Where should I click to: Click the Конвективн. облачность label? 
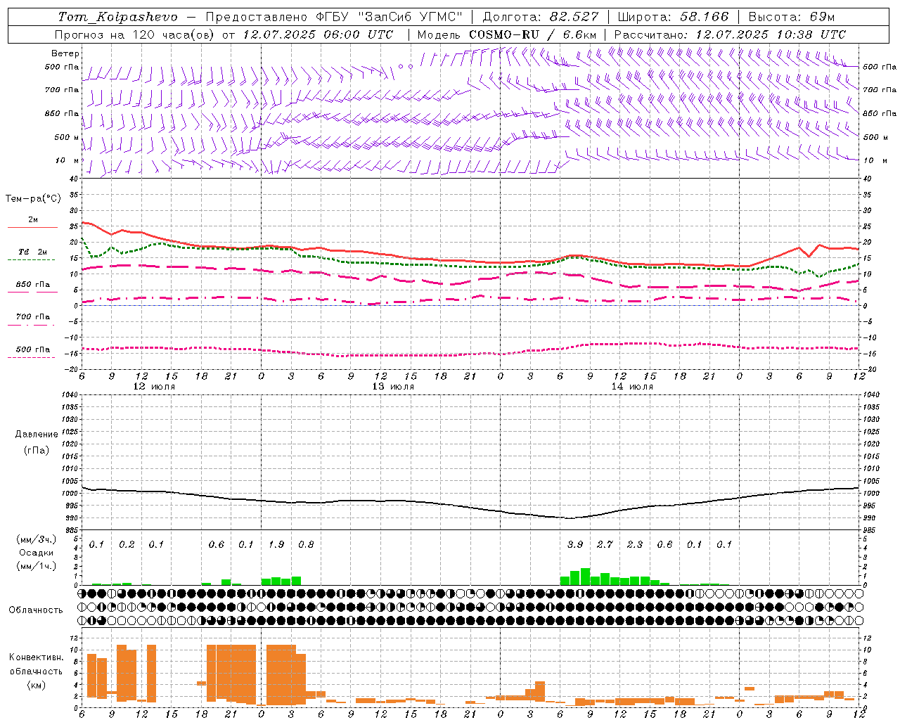pos(36,664)
